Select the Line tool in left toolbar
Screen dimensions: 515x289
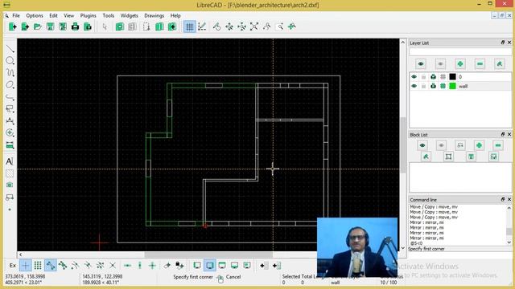click(x=10, y=49)
